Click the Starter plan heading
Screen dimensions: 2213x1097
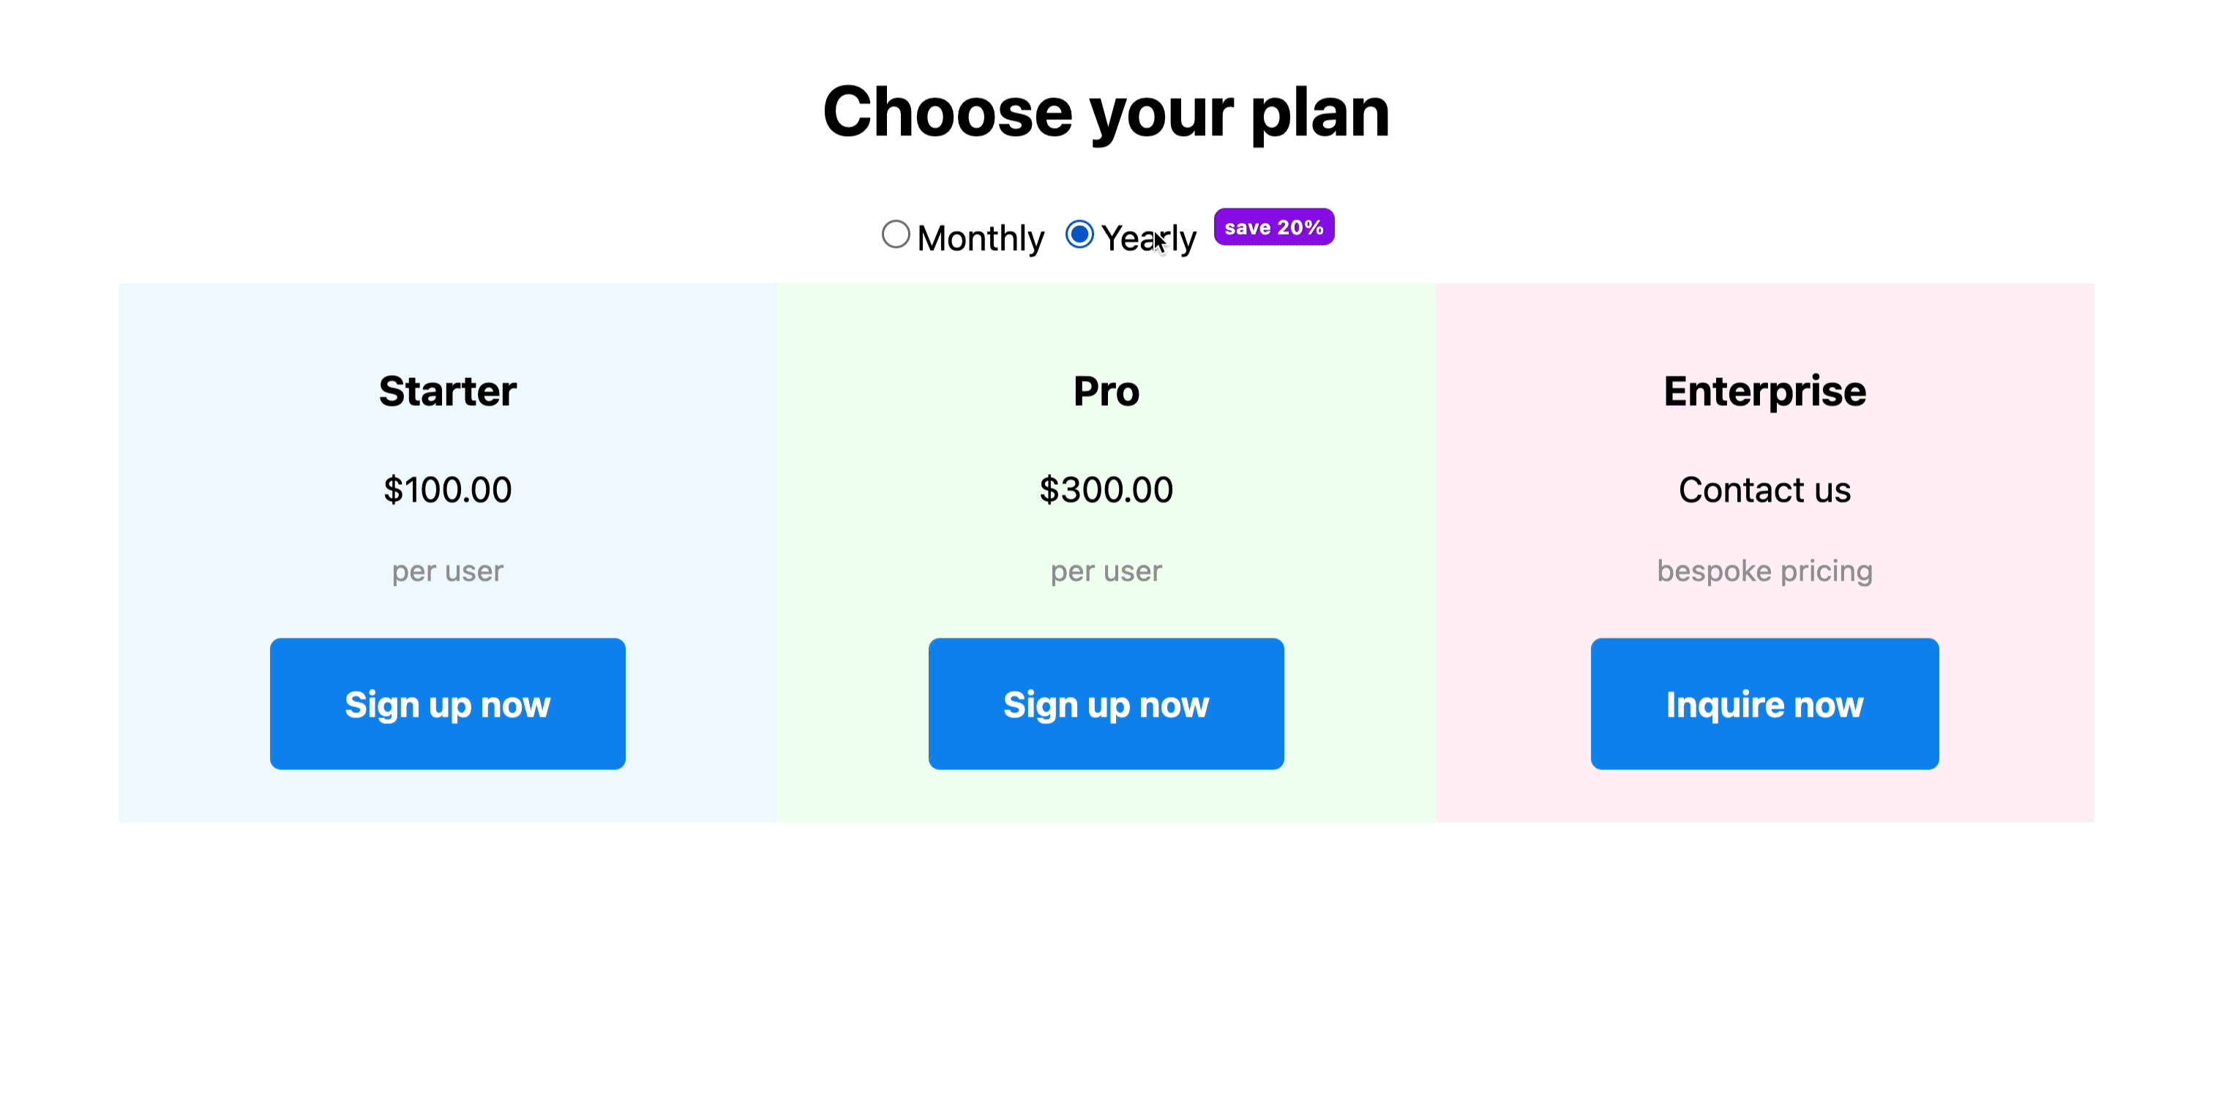pos(448,391)
